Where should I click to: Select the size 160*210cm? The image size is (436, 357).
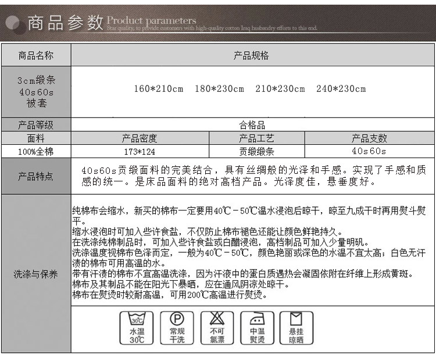click(159, 89)
